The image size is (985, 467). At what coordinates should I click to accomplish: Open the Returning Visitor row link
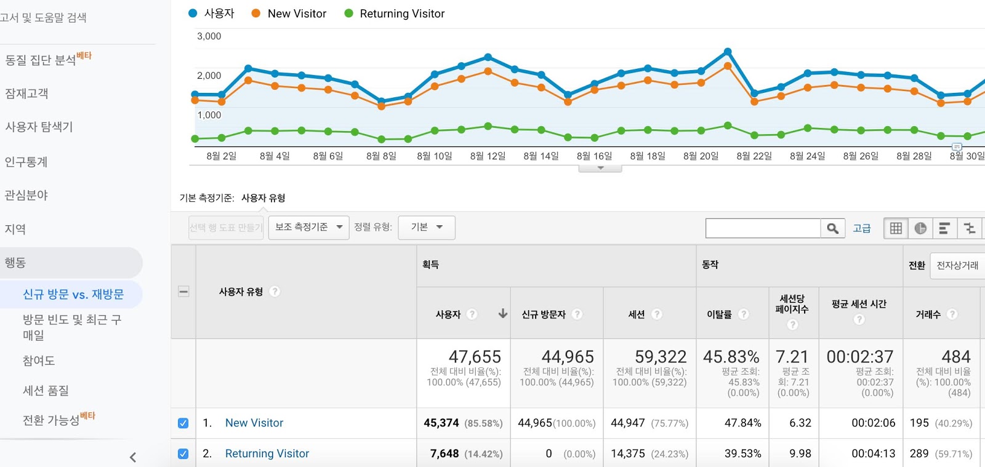[x=267, y=453]
